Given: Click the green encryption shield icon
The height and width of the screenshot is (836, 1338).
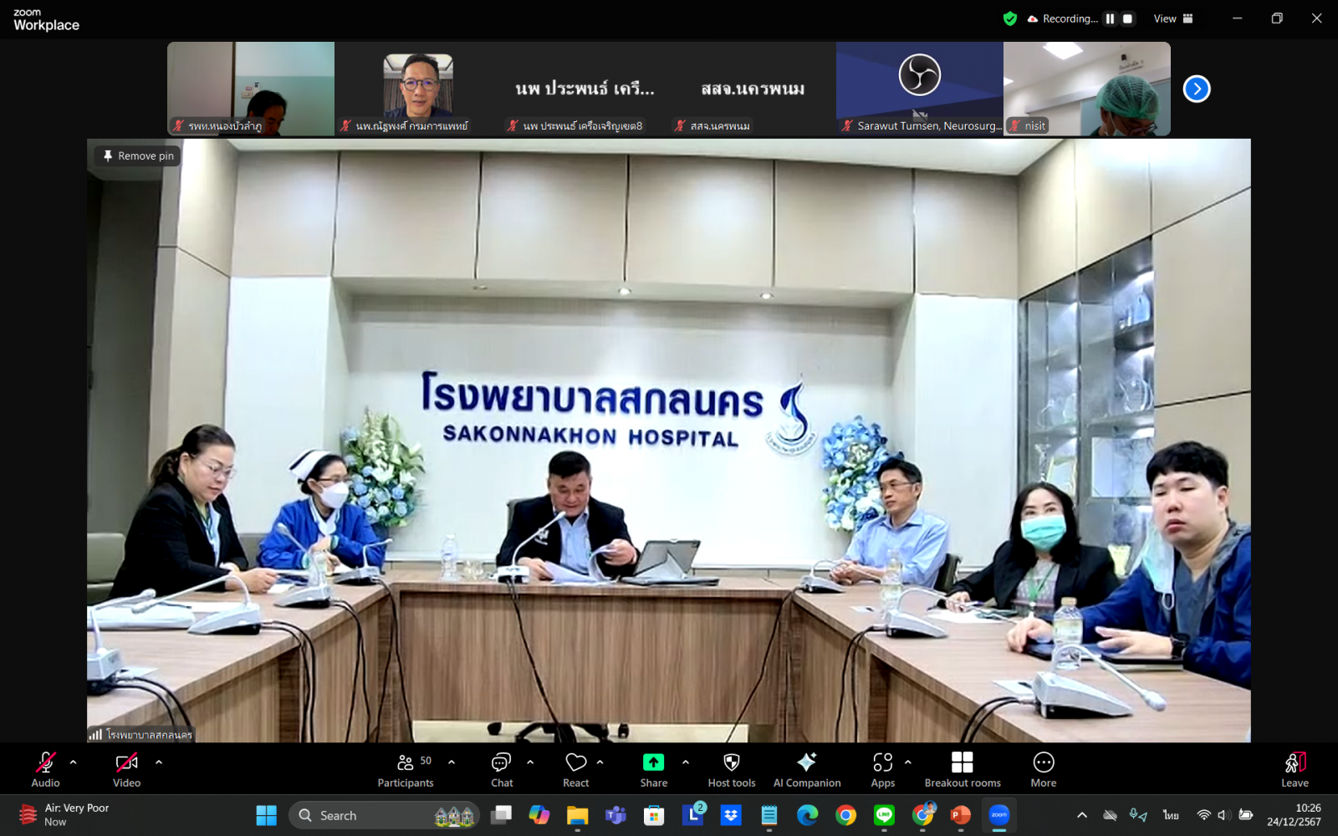Looking at the screenshot, I should (1010, 18).
